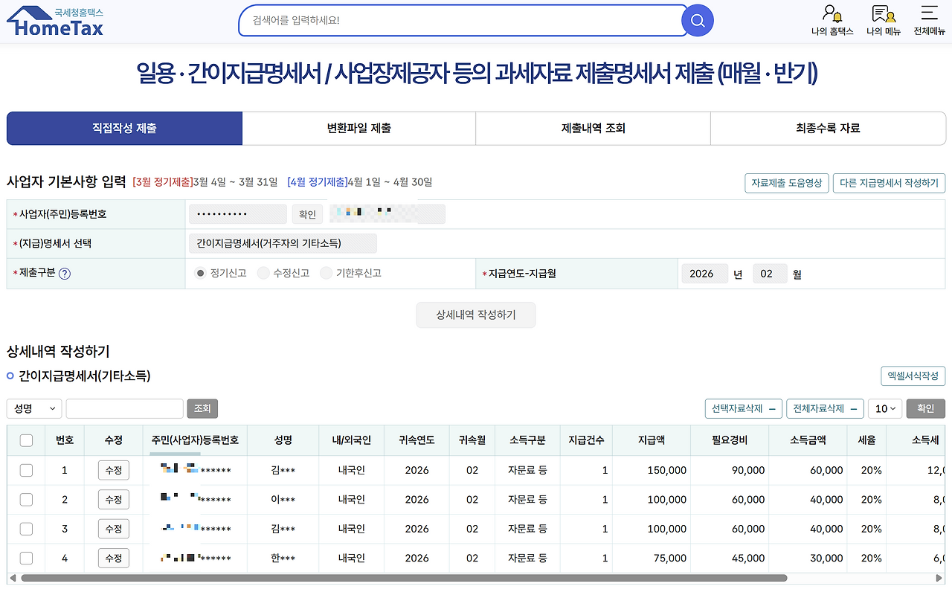Switch to 제출내역 조회 tab
Image resolution: width=952 pixels, height=589 pixels.
tap(594, 129)
